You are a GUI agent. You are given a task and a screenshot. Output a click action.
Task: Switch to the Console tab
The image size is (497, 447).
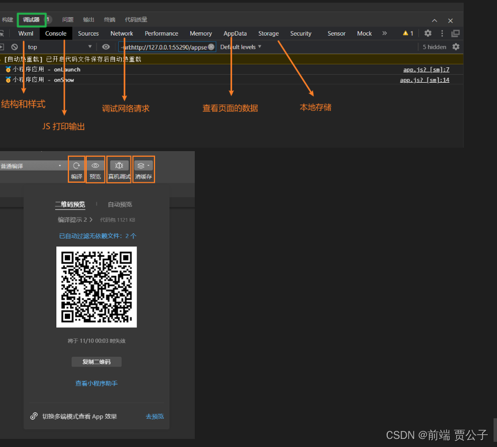pos(56,33)
